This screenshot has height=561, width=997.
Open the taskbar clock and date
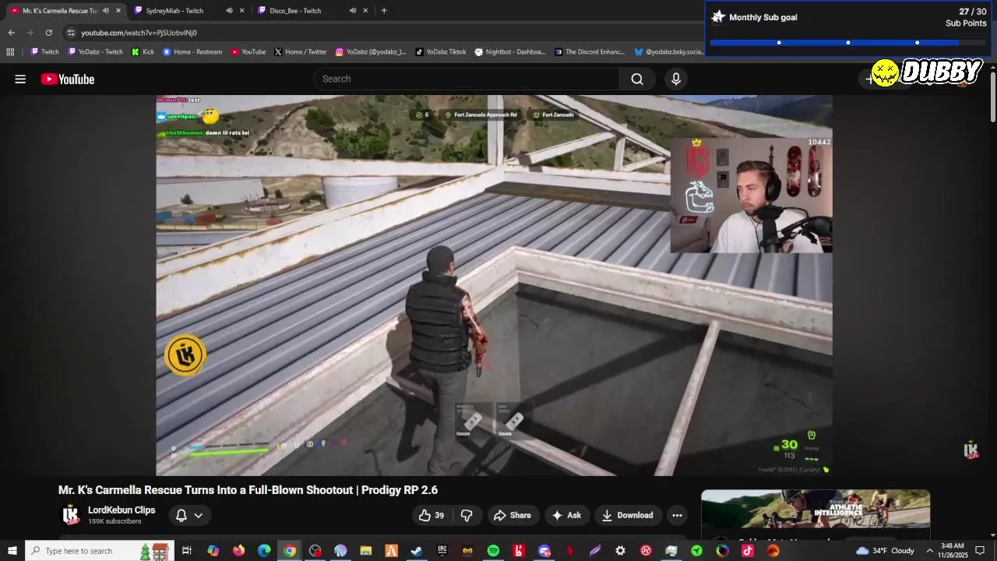pos(953,551)
